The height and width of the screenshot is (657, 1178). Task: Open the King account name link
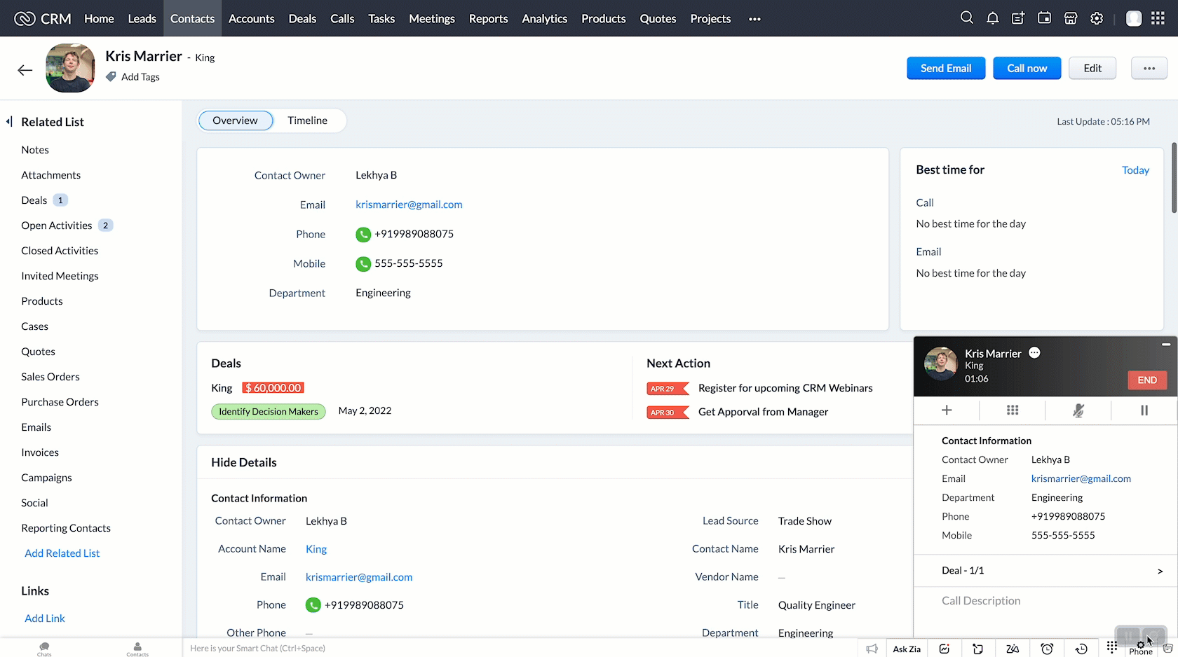coord(316,549)
